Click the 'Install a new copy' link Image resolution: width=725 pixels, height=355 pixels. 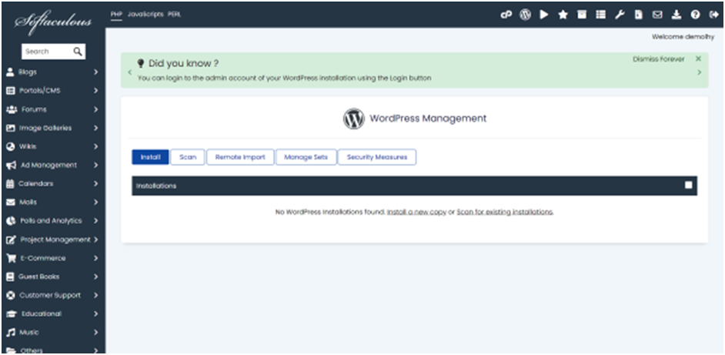(x=416, y=212)
